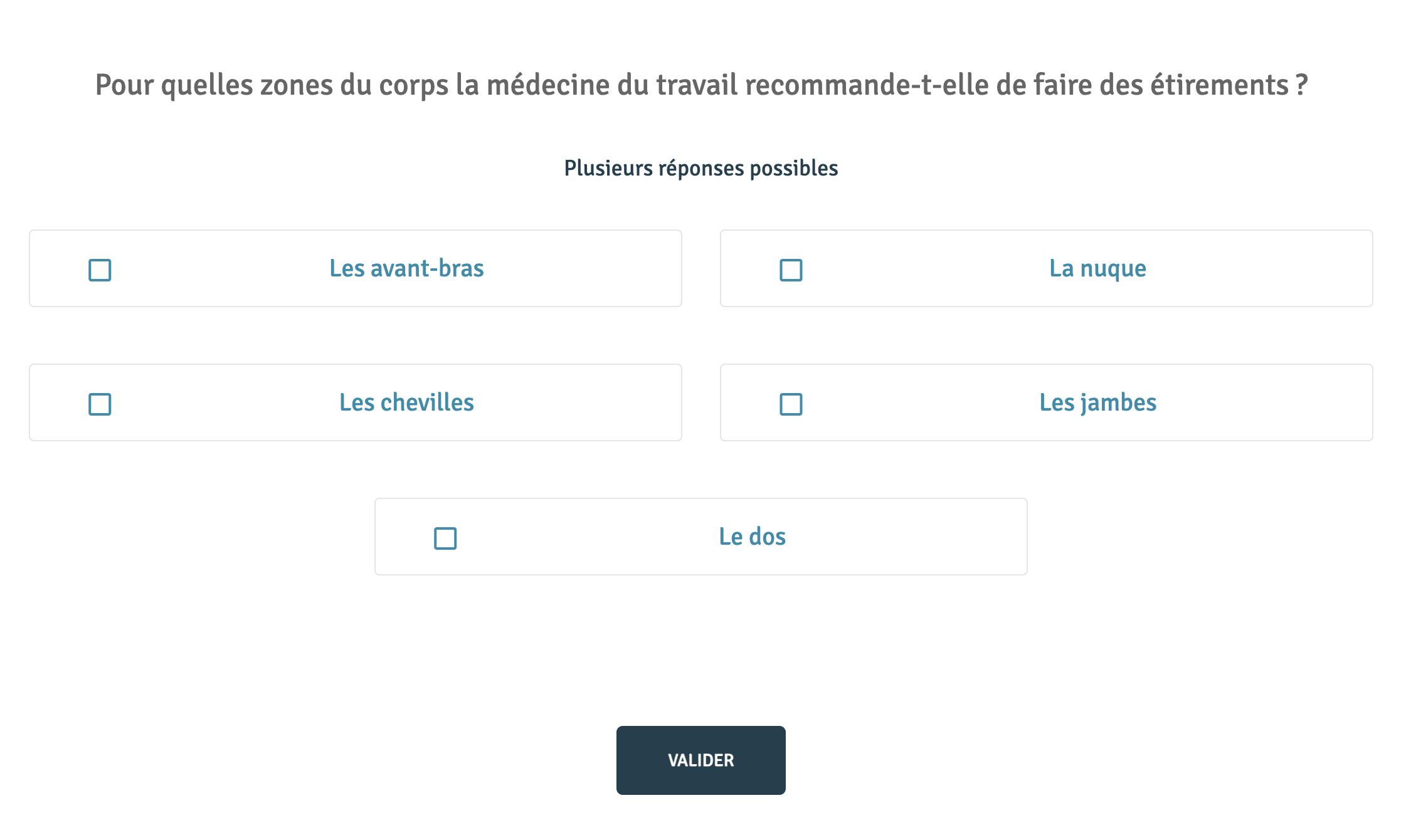Click "médecine du travail" in the heading

pos(612,85)
